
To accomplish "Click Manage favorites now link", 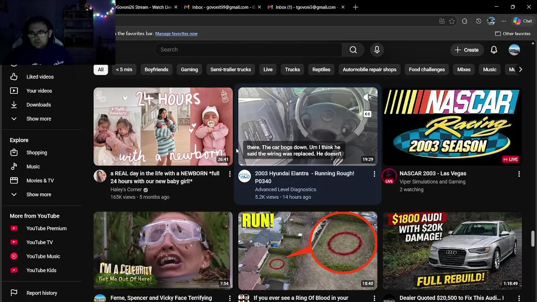I will pos(176,34).
